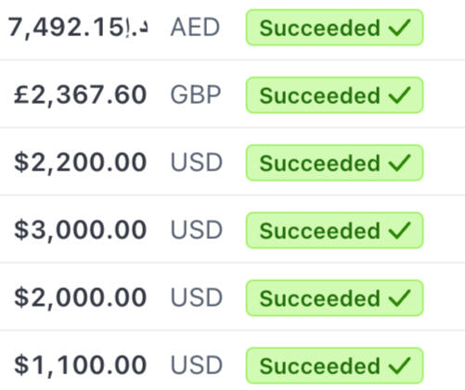Select the Succeeded badge for the GBP payment
Image resolution: width=465 pixels, height=390 pixels.
tap(334, 95)
